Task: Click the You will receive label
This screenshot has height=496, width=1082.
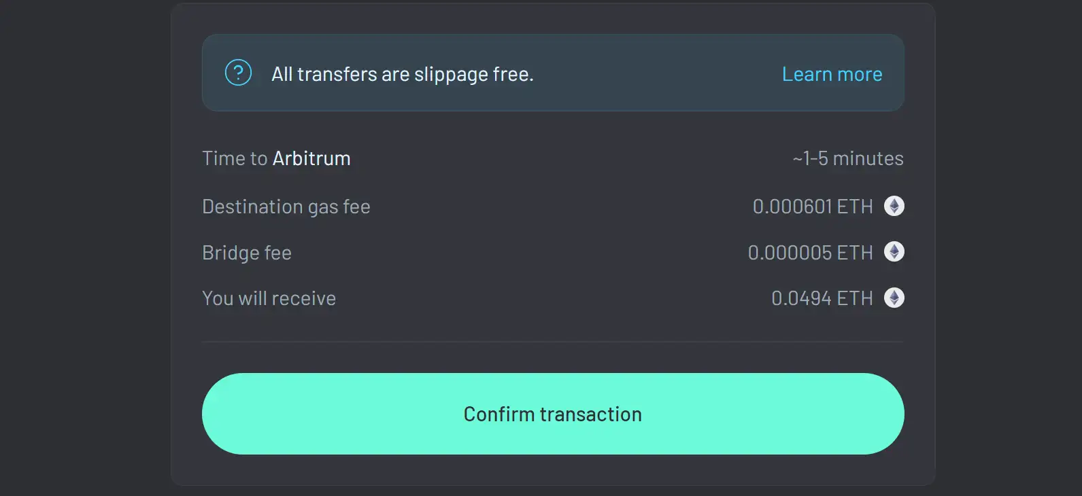Action: click(x=269, y=298)
